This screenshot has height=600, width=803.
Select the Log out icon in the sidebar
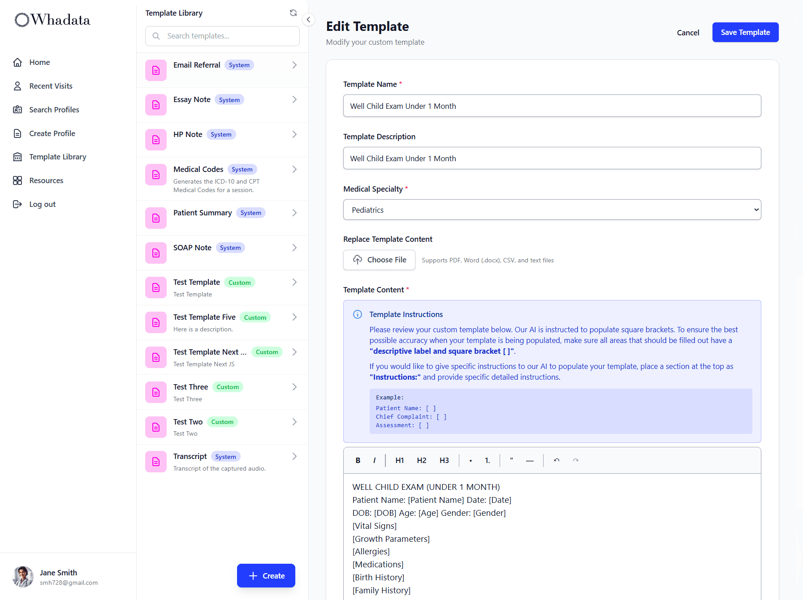pyautogui.click(x=18, y=204)
